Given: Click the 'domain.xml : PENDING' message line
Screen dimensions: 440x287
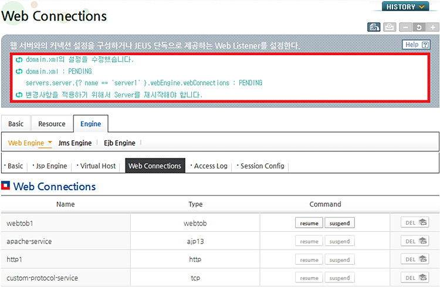Looking at the screenshot, I should click(x=59, y=72).
